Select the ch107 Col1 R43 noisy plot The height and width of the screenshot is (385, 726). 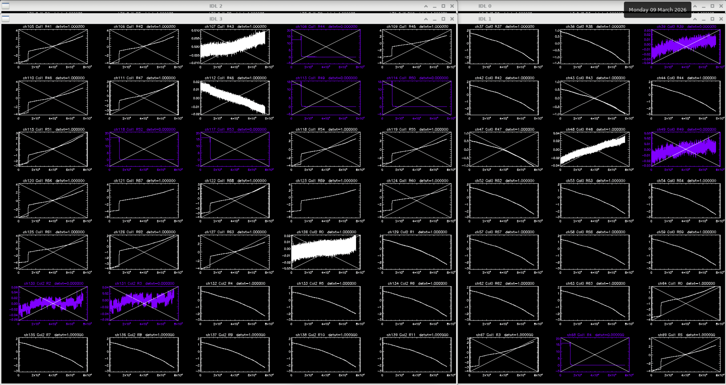pyautogui.click(x=235, y=46)
